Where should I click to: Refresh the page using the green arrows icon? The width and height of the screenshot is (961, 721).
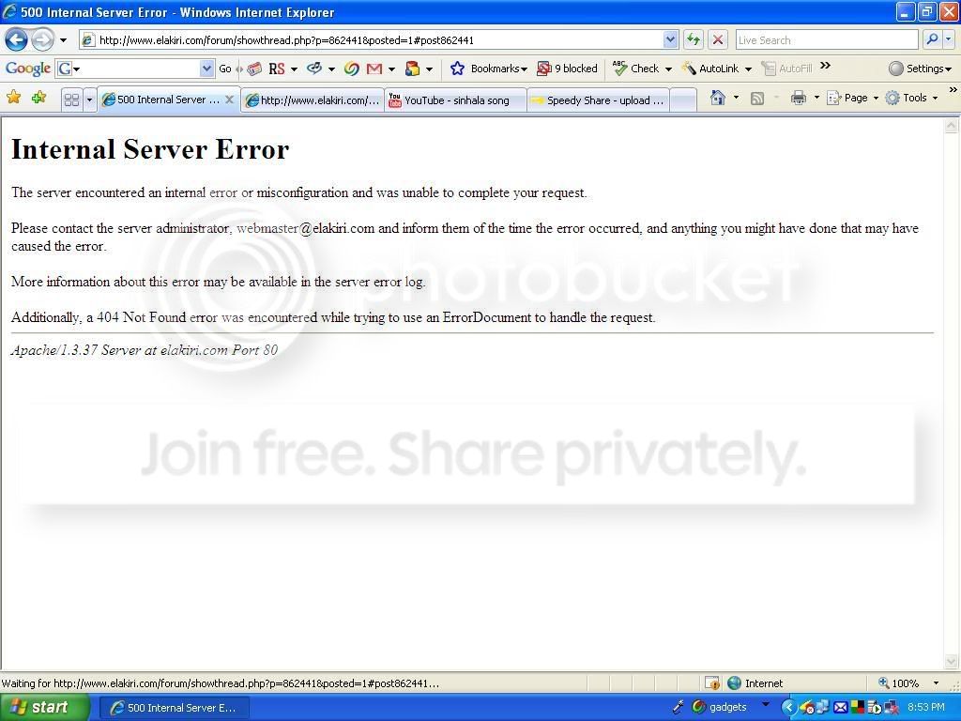pos(694,40)
